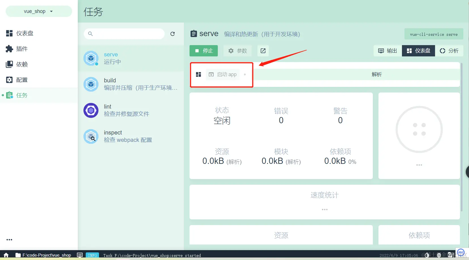Click the home icon in the status bar
Screen dimensions: 469x260
6,255
